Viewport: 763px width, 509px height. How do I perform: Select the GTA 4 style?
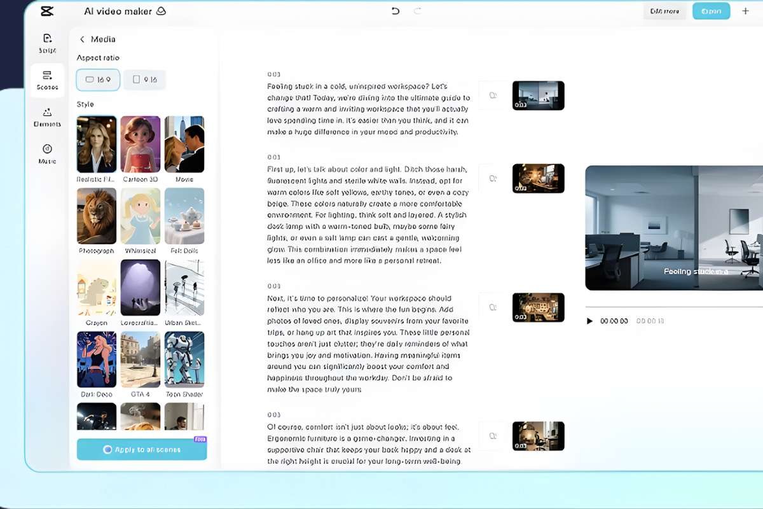[x=141, y=359]
